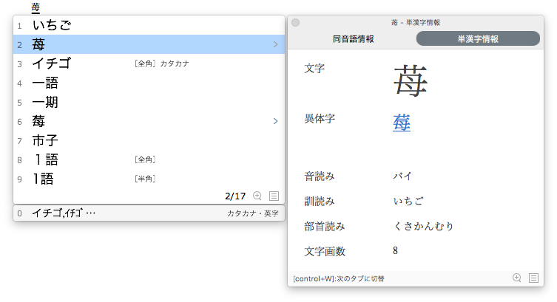Choose candidate 一期 in row 5
The image size is (557, 302).
coord(45,102)
